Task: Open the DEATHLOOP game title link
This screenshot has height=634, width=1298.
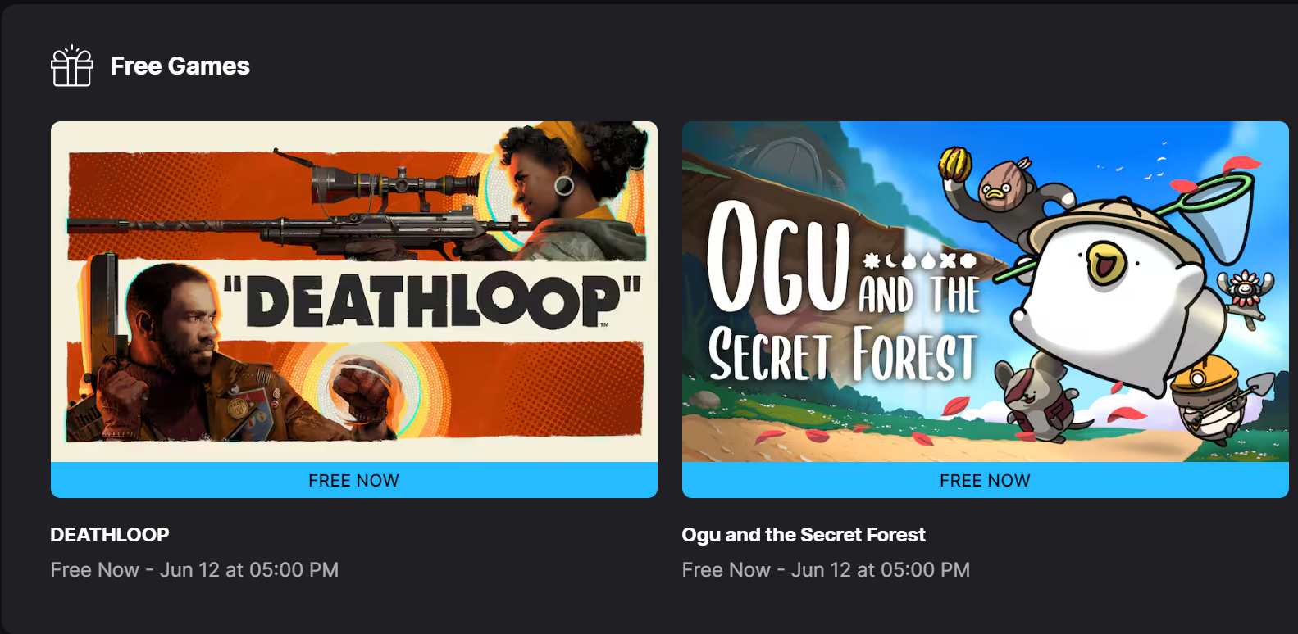Action: coord(110,535)
